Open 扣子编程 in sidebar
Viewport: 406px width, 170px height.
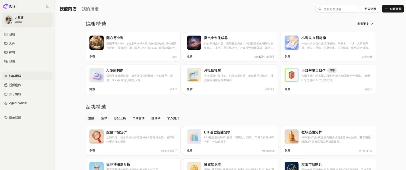(15, 94)
